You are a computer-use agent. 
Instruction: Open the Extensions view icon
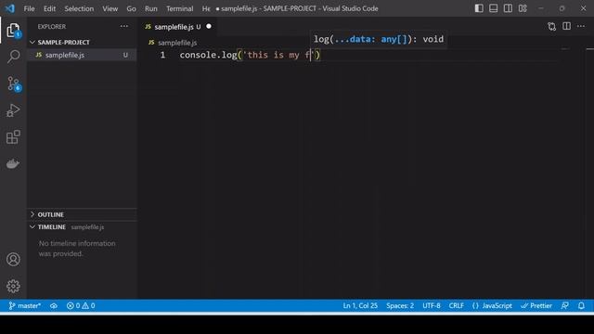tap(13, 137)
